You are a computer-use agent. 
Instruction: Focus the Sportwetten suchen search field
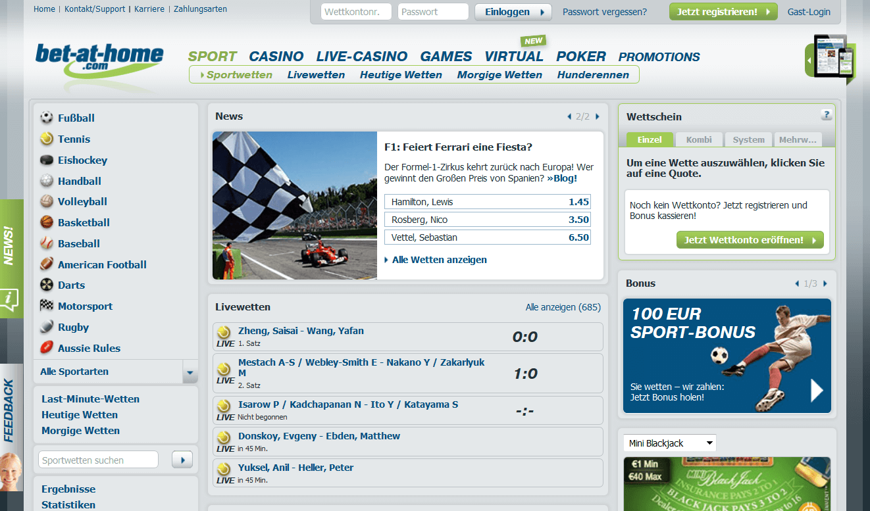coord(99,460)
